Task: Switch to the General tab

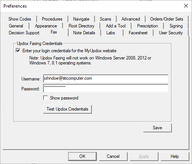Action: coord(16,26)
